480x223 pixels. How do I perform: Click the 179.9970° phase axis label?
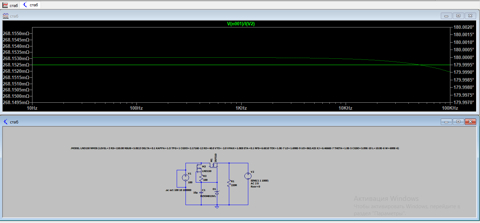(463, 102)
